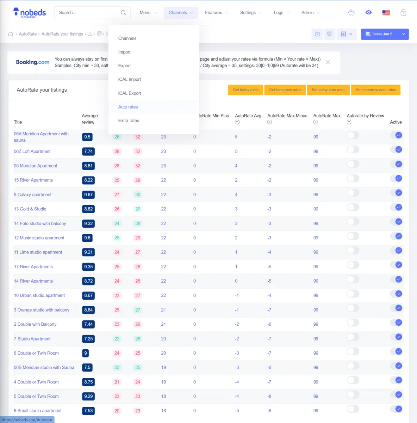Image resolution: width=417 pixels, height=423 pixels.
Task: Open the piggy bank icon in header
Action: pos(351,13)
